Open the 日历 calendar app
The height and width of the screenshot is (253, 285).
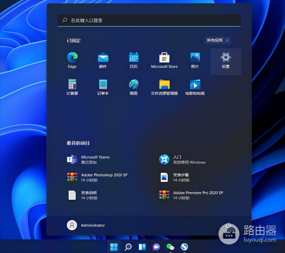tap(133, 60)
